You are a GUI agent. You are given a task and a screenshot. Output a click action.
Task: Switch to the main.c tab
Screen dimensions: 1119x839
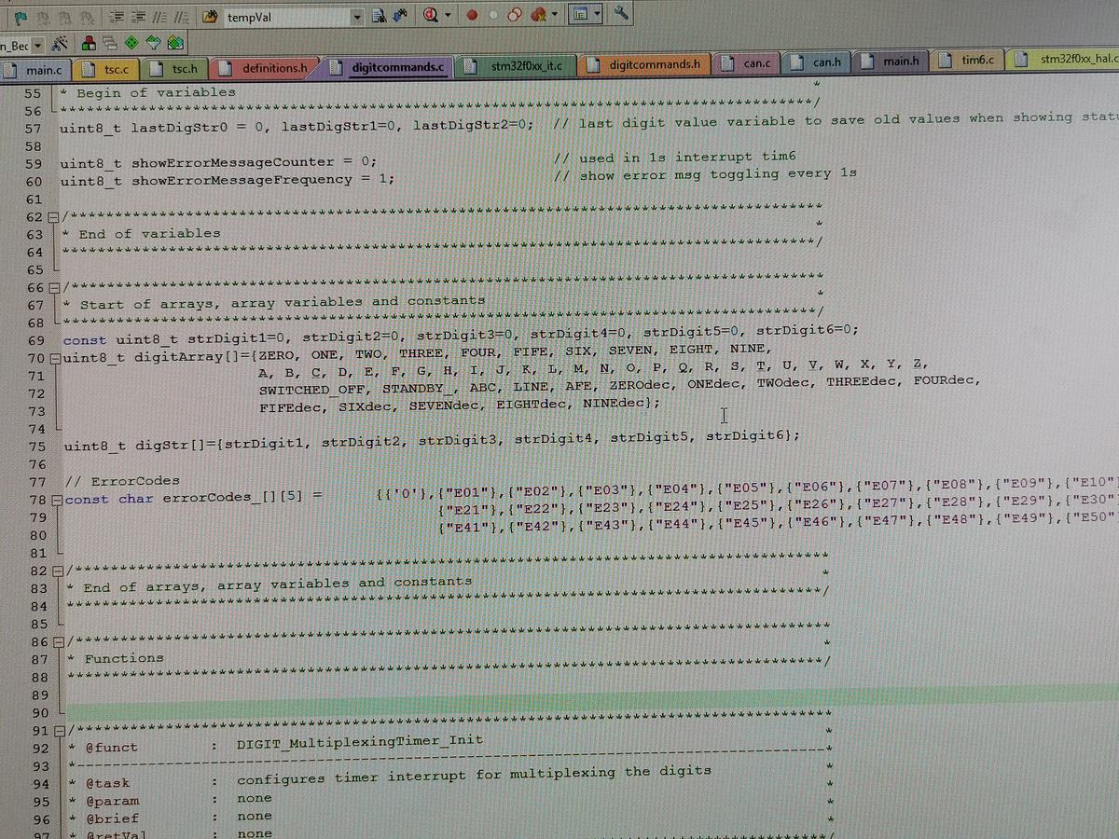35,70
